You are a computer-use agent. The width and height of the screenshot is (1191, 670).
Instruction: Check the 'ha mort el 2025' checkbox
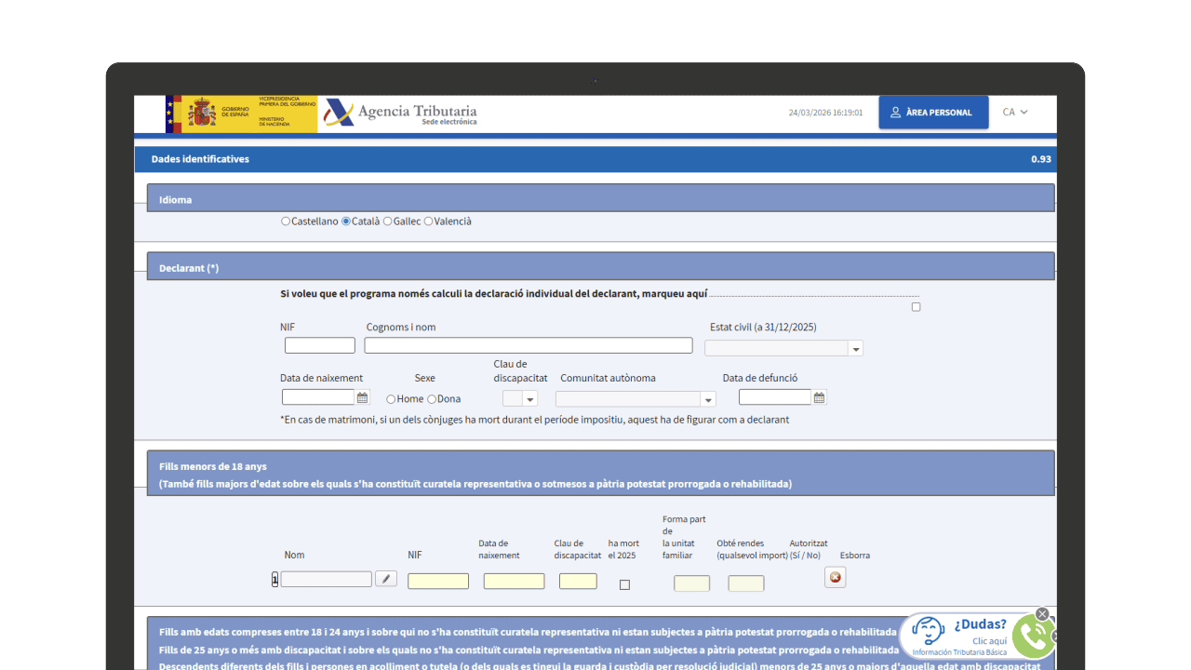click(624, 584)
